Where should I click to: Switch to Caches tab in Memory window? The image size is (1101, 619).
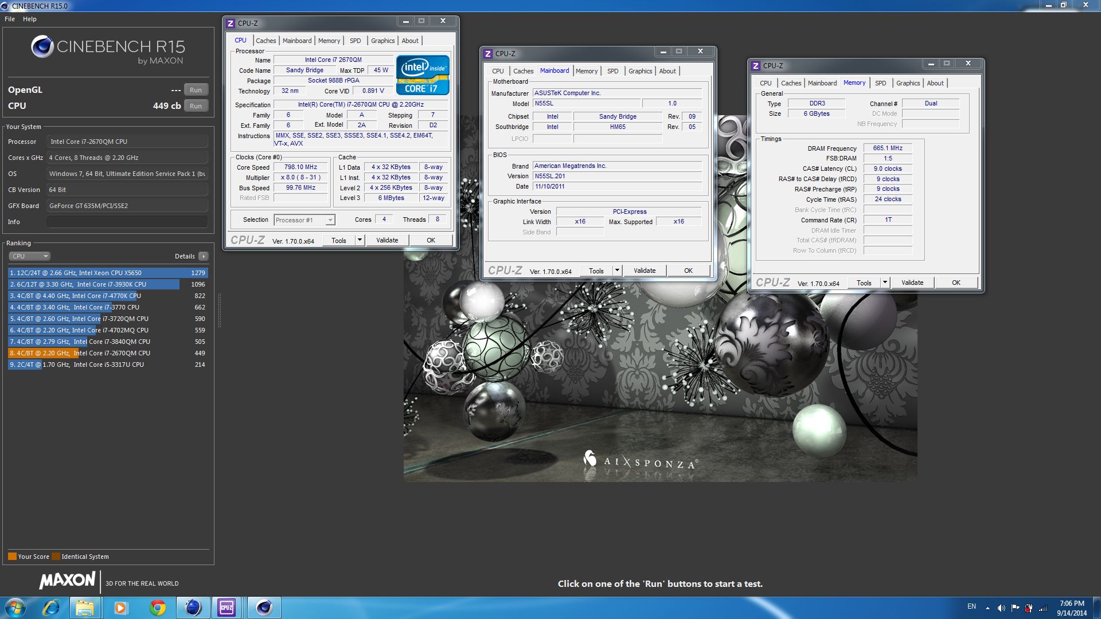[791, 83]
